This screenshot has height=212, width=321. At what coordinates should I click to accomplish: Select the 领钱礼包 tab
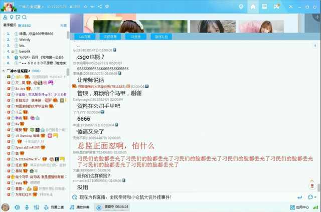(x=162, y=37)
